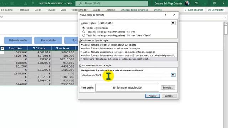Open the Comentarios button
The width and height of the screenshot is (228, 128).
coord(194,10)
